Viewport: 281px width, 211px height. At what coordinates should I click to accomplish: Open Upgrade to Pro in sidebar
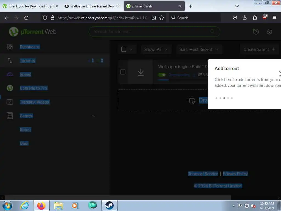pos(33,88)
